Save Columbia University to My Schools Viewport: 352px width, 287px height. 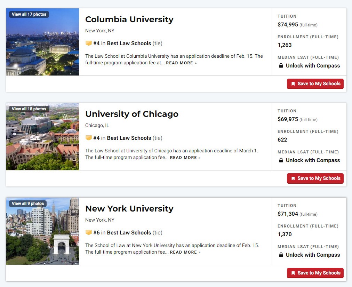(315, 84)
